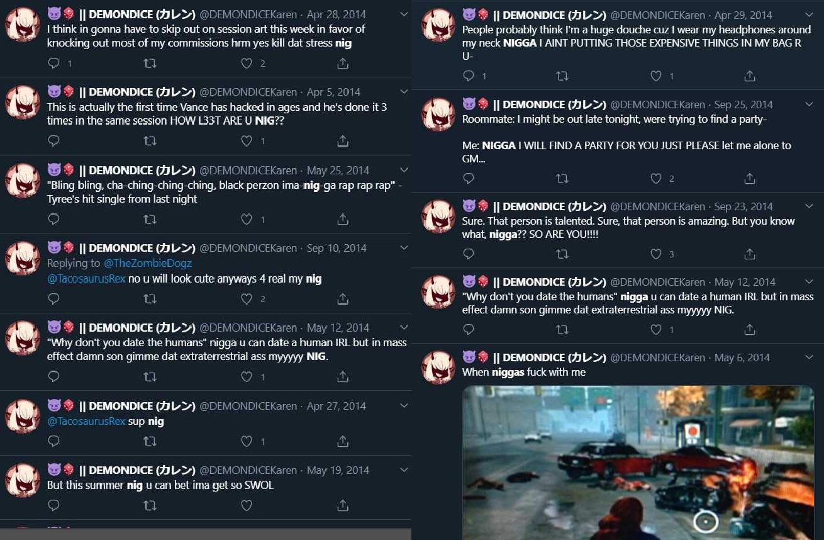Open @DEMONDICEKaren handle on Sep 23 tweet
This screenshot has height=540, width=824.
pyautogui.click(x=657, y=206)
